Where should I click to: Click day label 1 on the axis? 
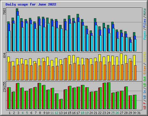(x=10, y=113)
